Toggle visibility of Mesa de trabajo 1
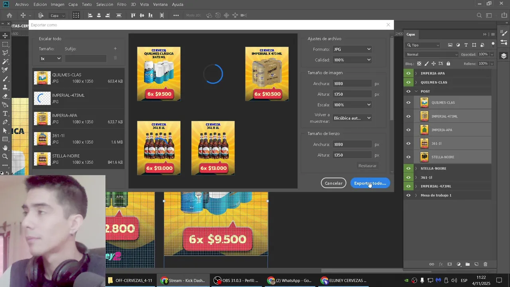The height and width of the screenshot is (287, 510). [x=408, y=195]
